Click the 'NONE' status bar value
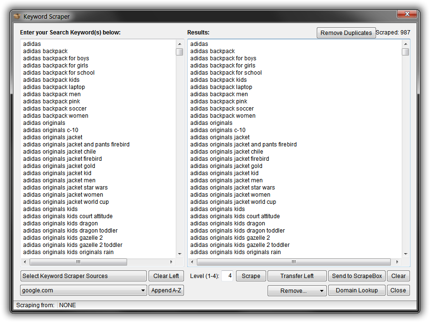The image size is (430, 323). [x=67, y=305]
